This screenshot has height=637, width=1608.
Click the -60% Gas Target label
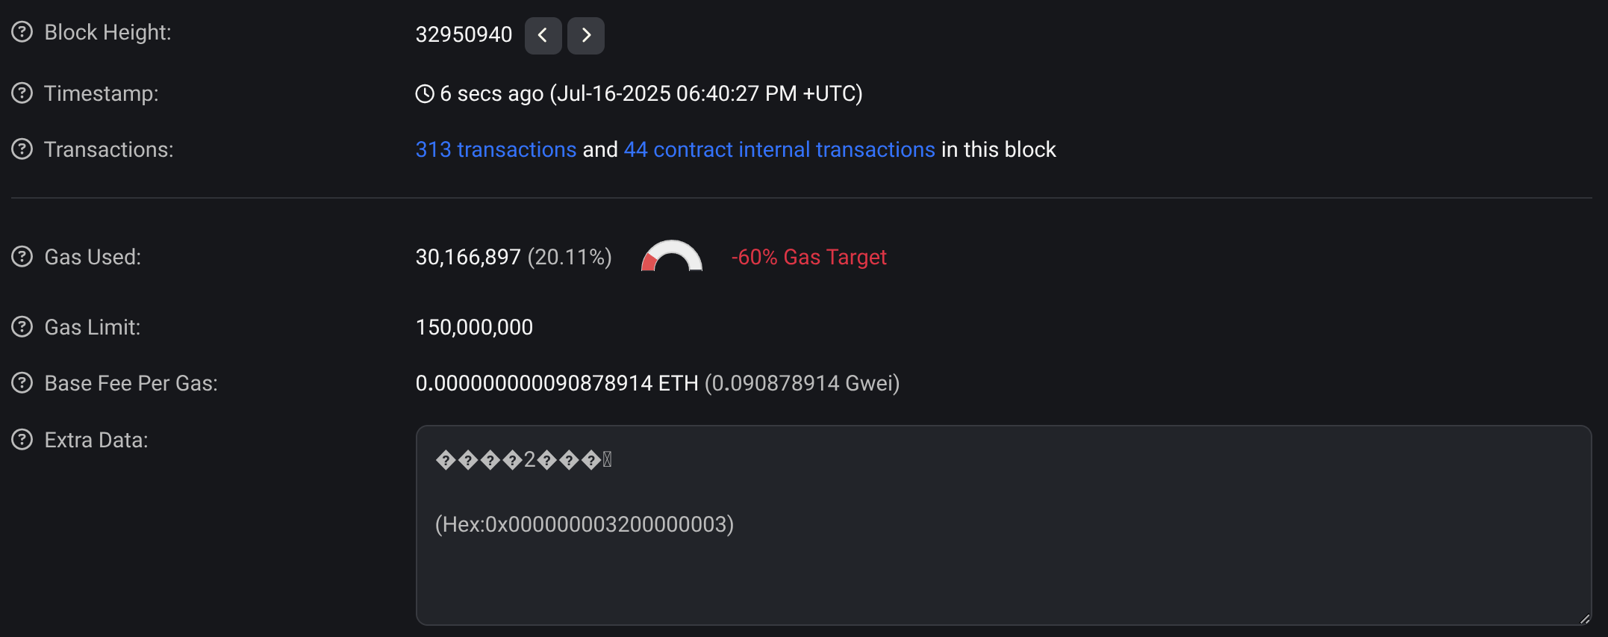(x=808, y=257)
